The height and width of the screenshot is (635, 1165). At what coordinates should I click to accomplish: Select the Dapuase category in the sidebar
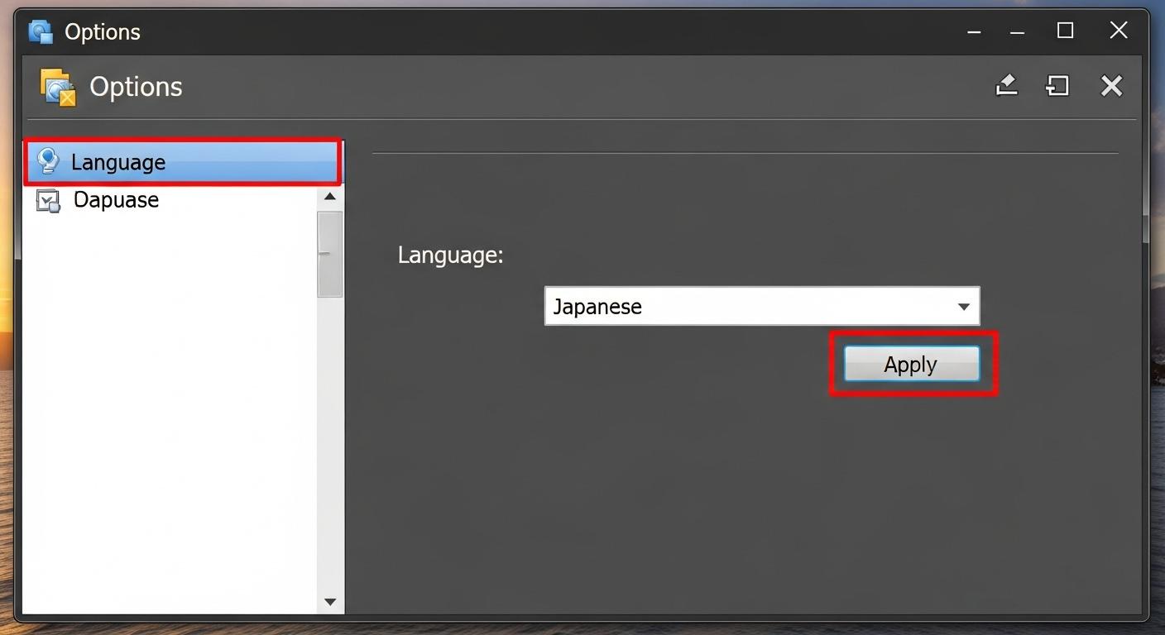click(x=116, y=199)
